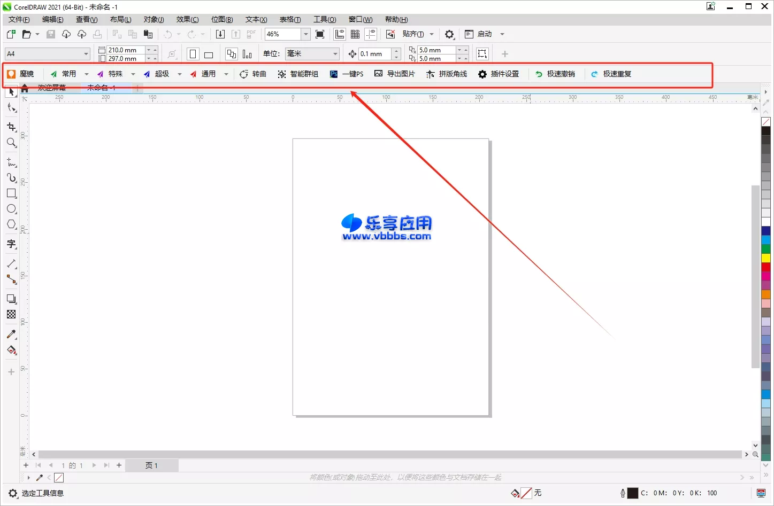Select the Pick tool
The height and width of the screenshot is (506, 774).
11,92
